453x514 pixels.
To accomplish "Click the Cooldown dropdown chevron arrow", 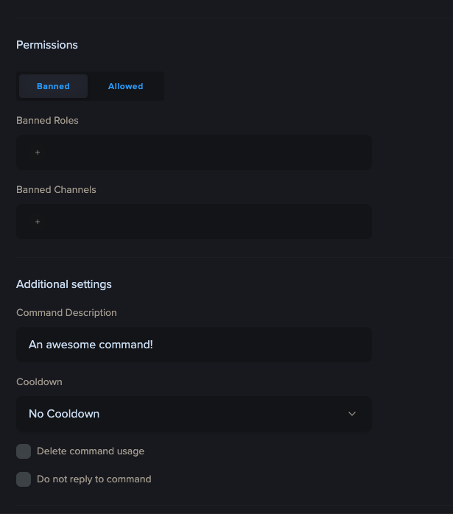I will [352, 414].
